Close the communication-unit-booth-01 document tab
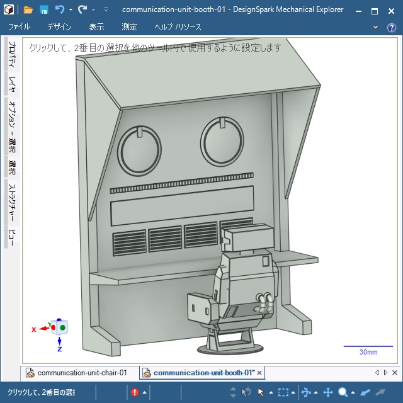 [259, 373]
